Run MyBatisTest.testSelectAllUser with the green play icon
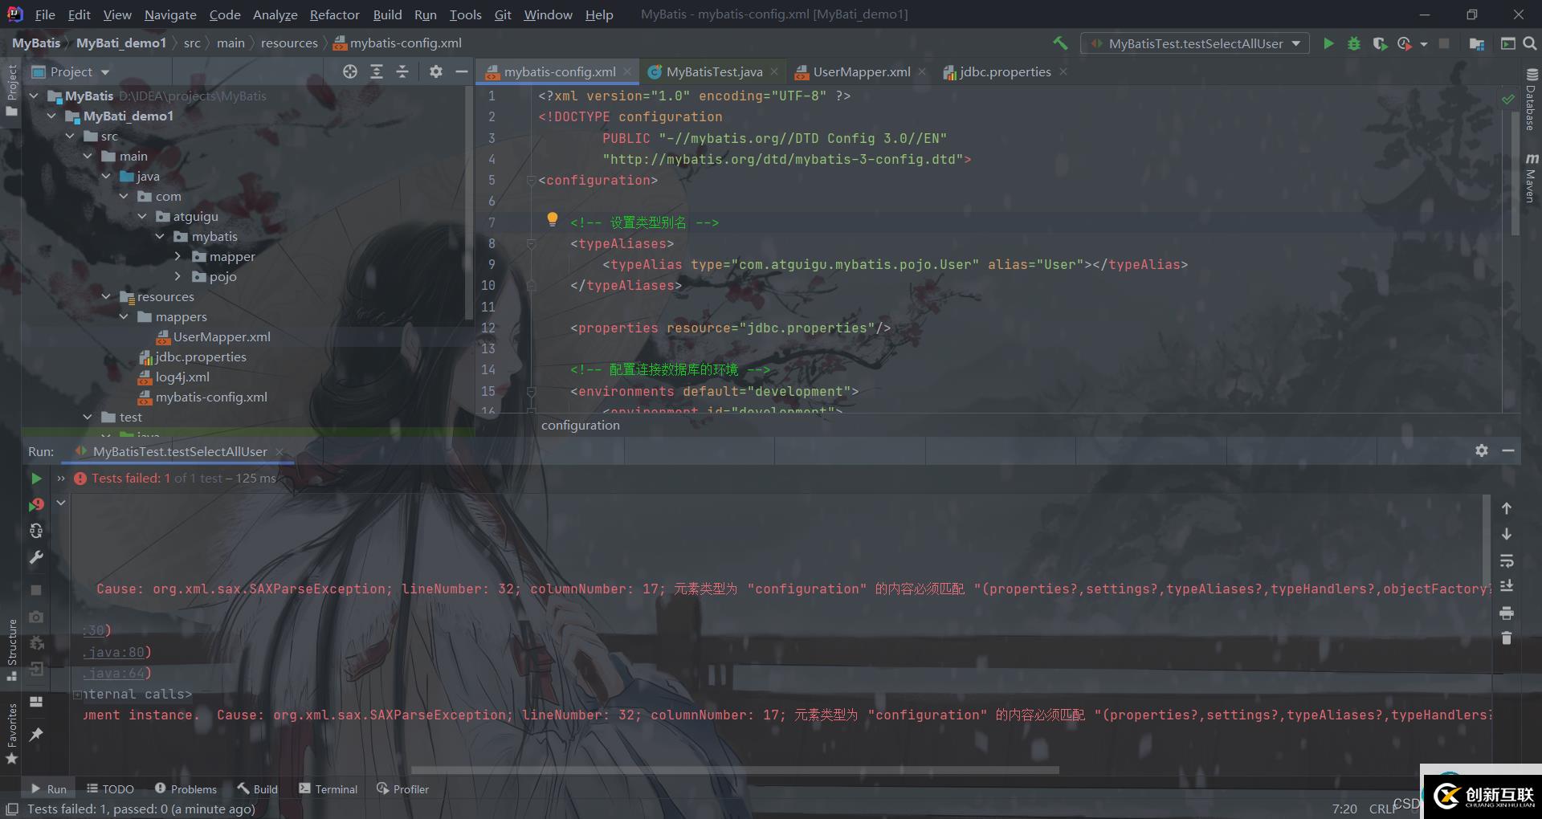This screenshot has height=819, width=1542. pos(1328,43)
